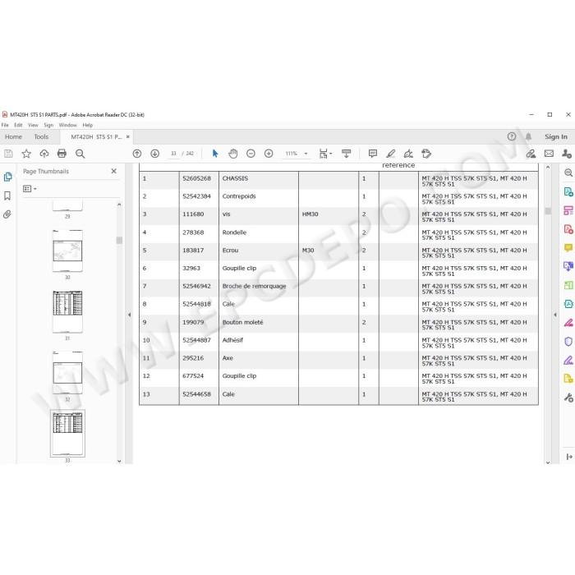Collapse the left navigation pane arrow
This screenshot has height=575, width=575.
click(x=129, y=315)
